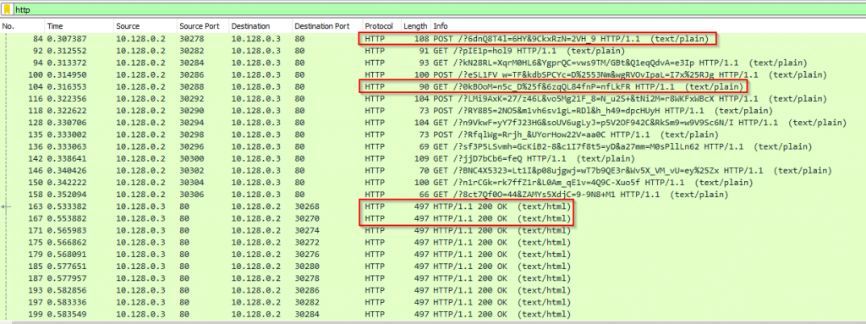Click the Destination Port column header

[x=327, y=26]
